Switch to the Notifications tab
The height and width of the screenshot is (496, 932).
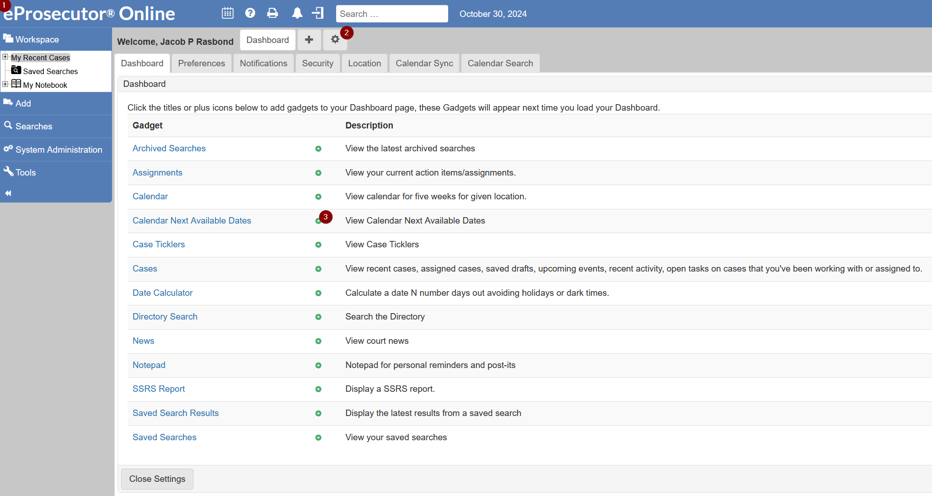click(264, 63)
